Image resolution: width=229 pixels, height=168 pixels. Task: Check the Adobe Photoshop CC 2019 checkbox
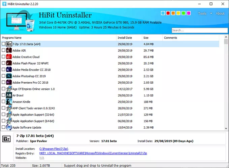click(x=3, y=76)
